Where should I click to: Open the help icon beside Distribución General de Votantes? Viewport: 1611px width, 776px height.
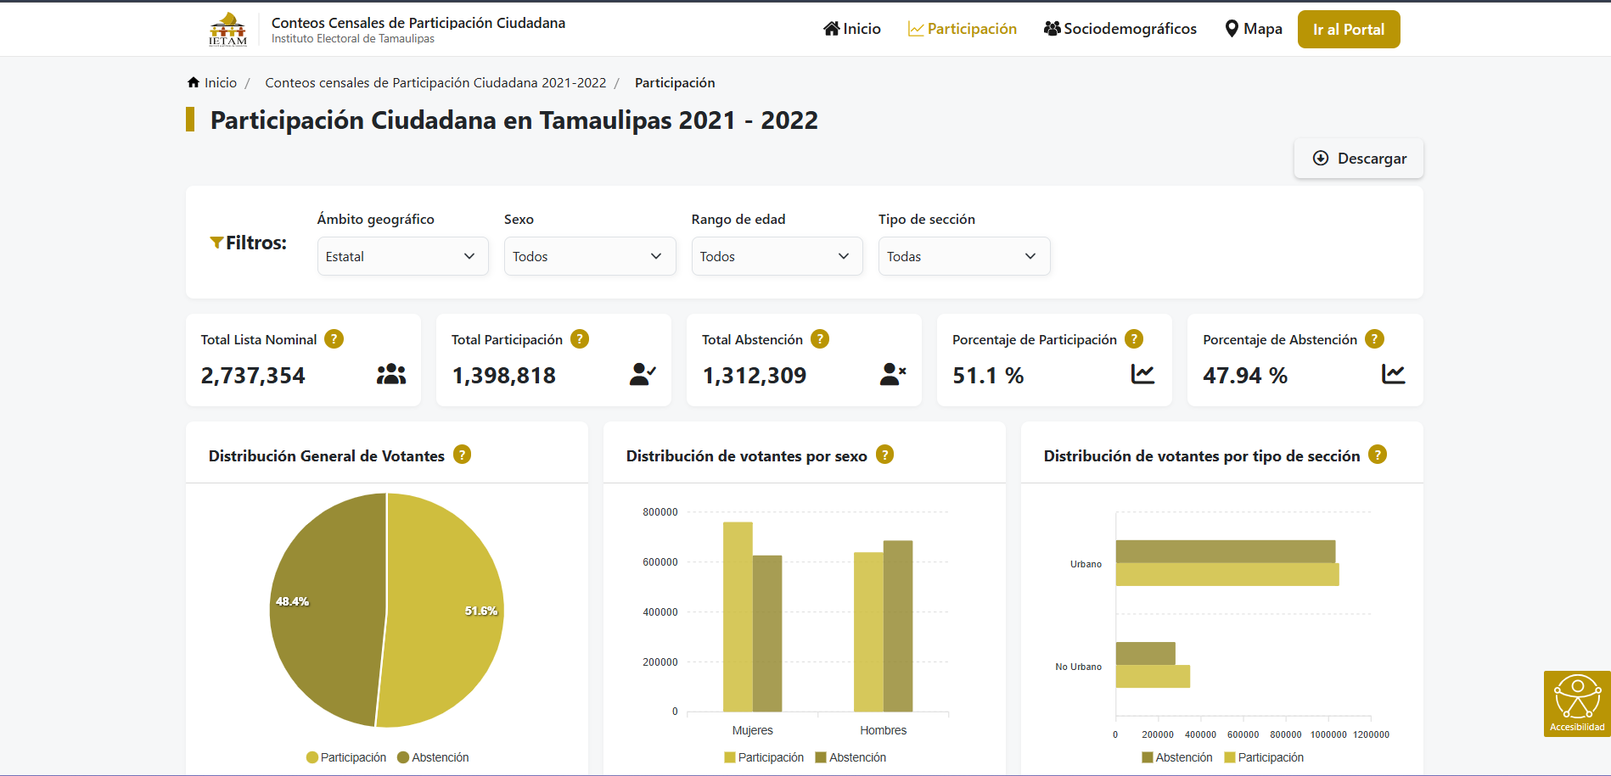462,455
